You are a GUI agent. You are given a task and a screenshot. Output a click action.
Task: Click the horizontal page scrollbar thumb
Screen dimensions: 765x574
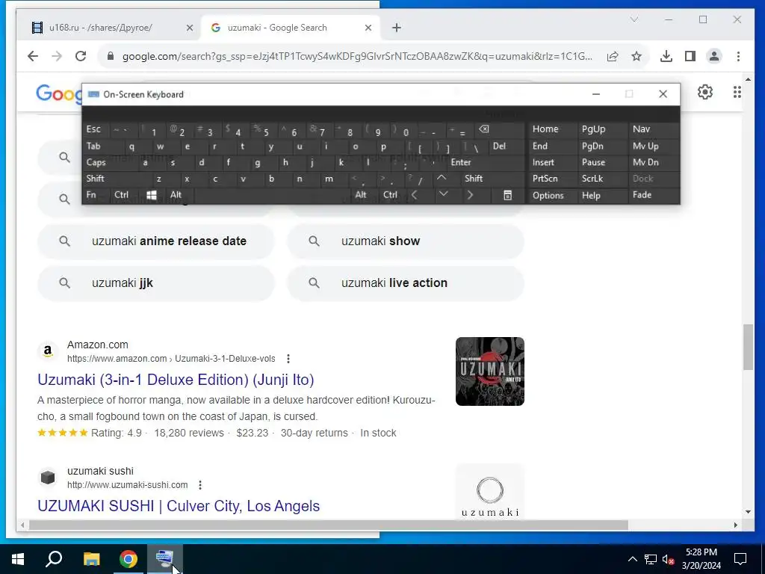(329, 525)
